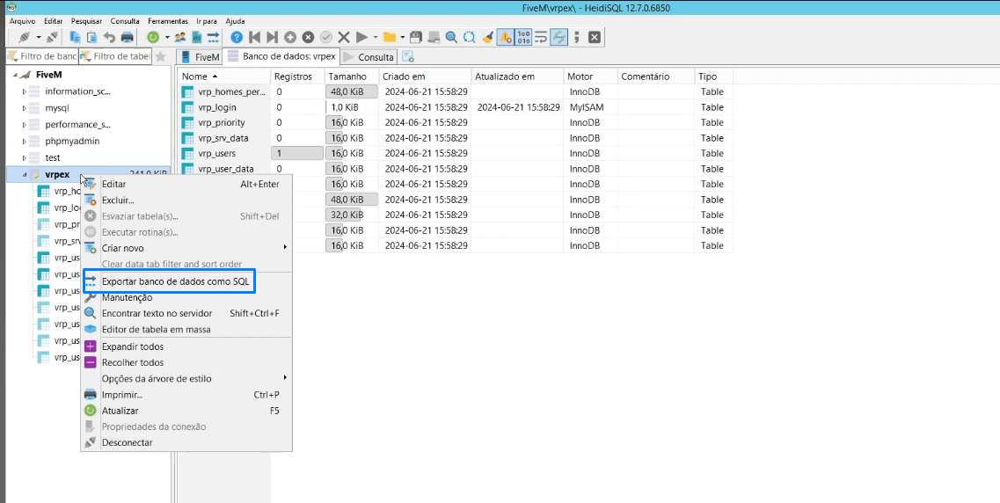Click the reformat SQL broom icon
Viewport: 1000px width, 503px height.
(x=487, y=37)
